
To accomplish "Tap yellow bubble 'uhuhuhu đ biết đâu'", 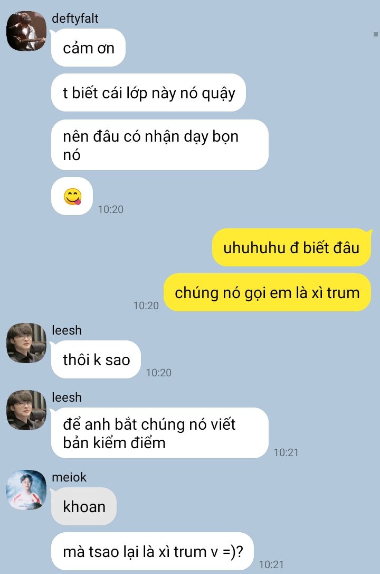I will (x=291, y=247).
